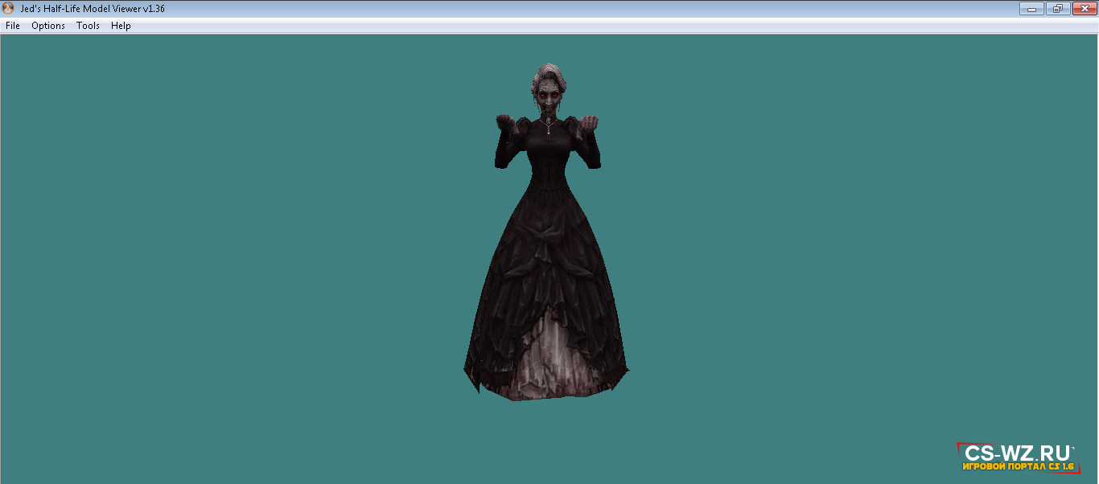
Task: Open the Options menu
Action: 48,26
